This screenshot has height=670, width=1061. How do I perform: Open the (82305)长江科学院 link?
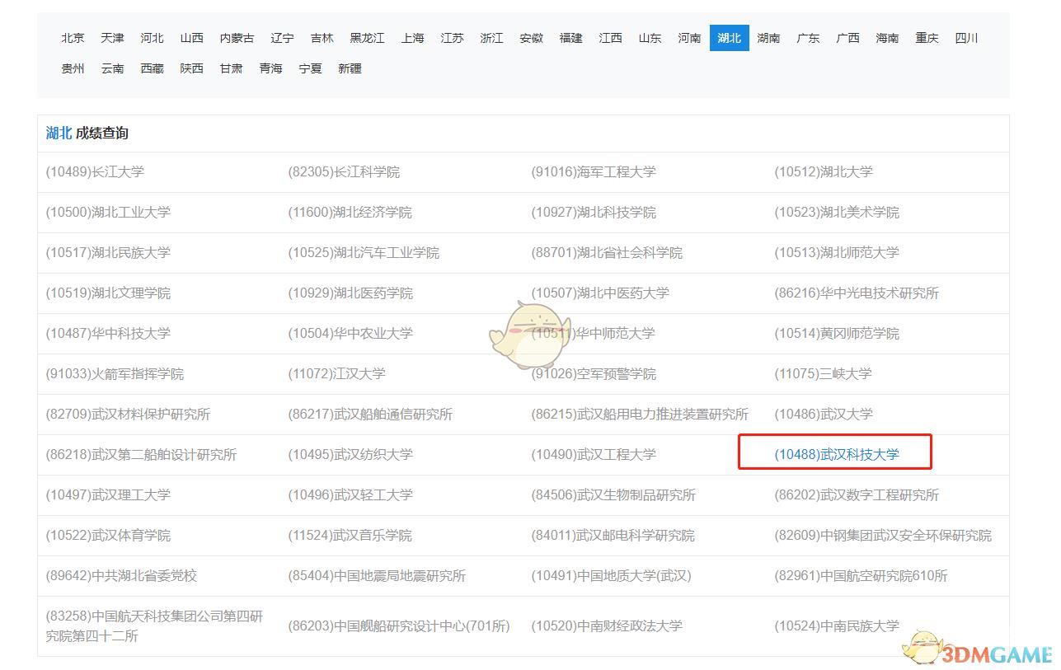point(344,172)
